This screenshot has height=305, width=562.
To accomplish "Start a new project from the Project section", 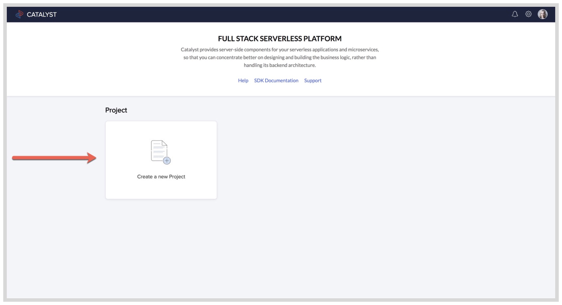I will pyautogui.click(x=161, y=159).
